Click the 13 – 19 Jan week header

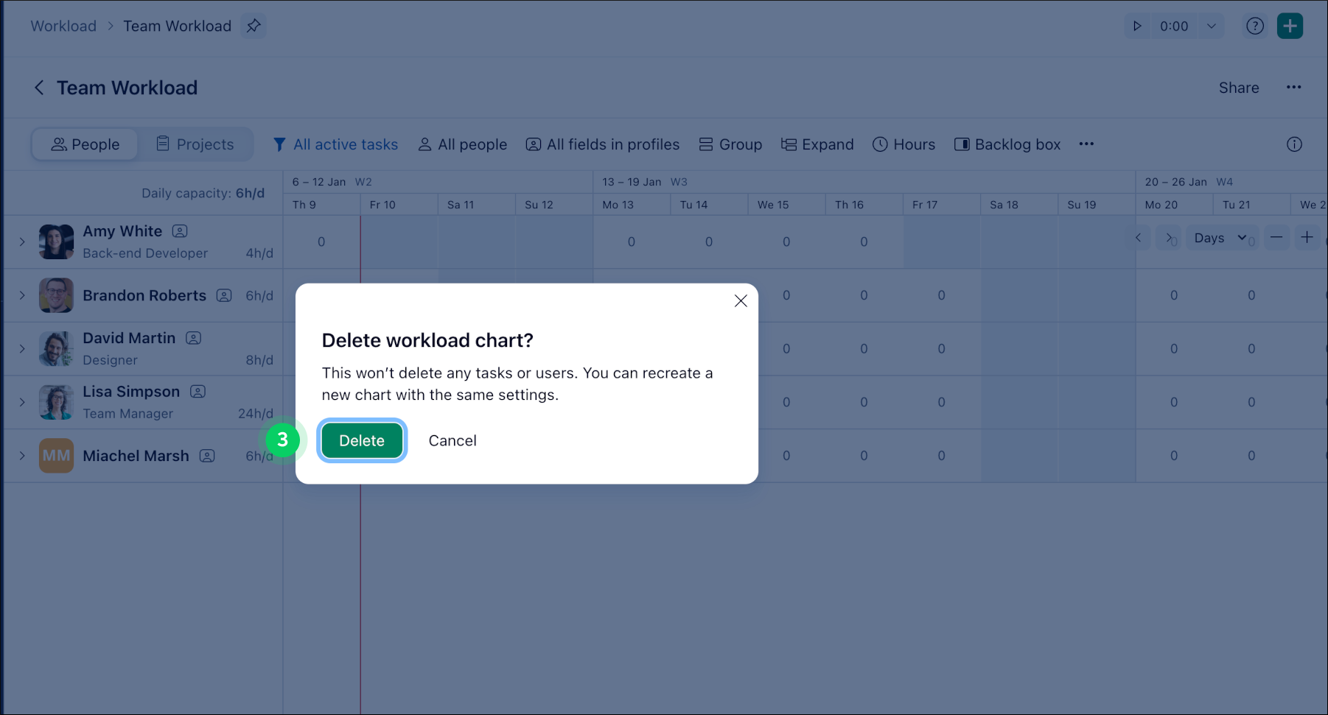(632, 182)
